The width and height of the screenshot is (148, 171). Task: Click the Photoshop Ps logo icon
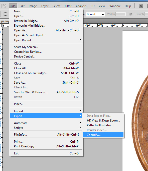(x=4, y=6)
